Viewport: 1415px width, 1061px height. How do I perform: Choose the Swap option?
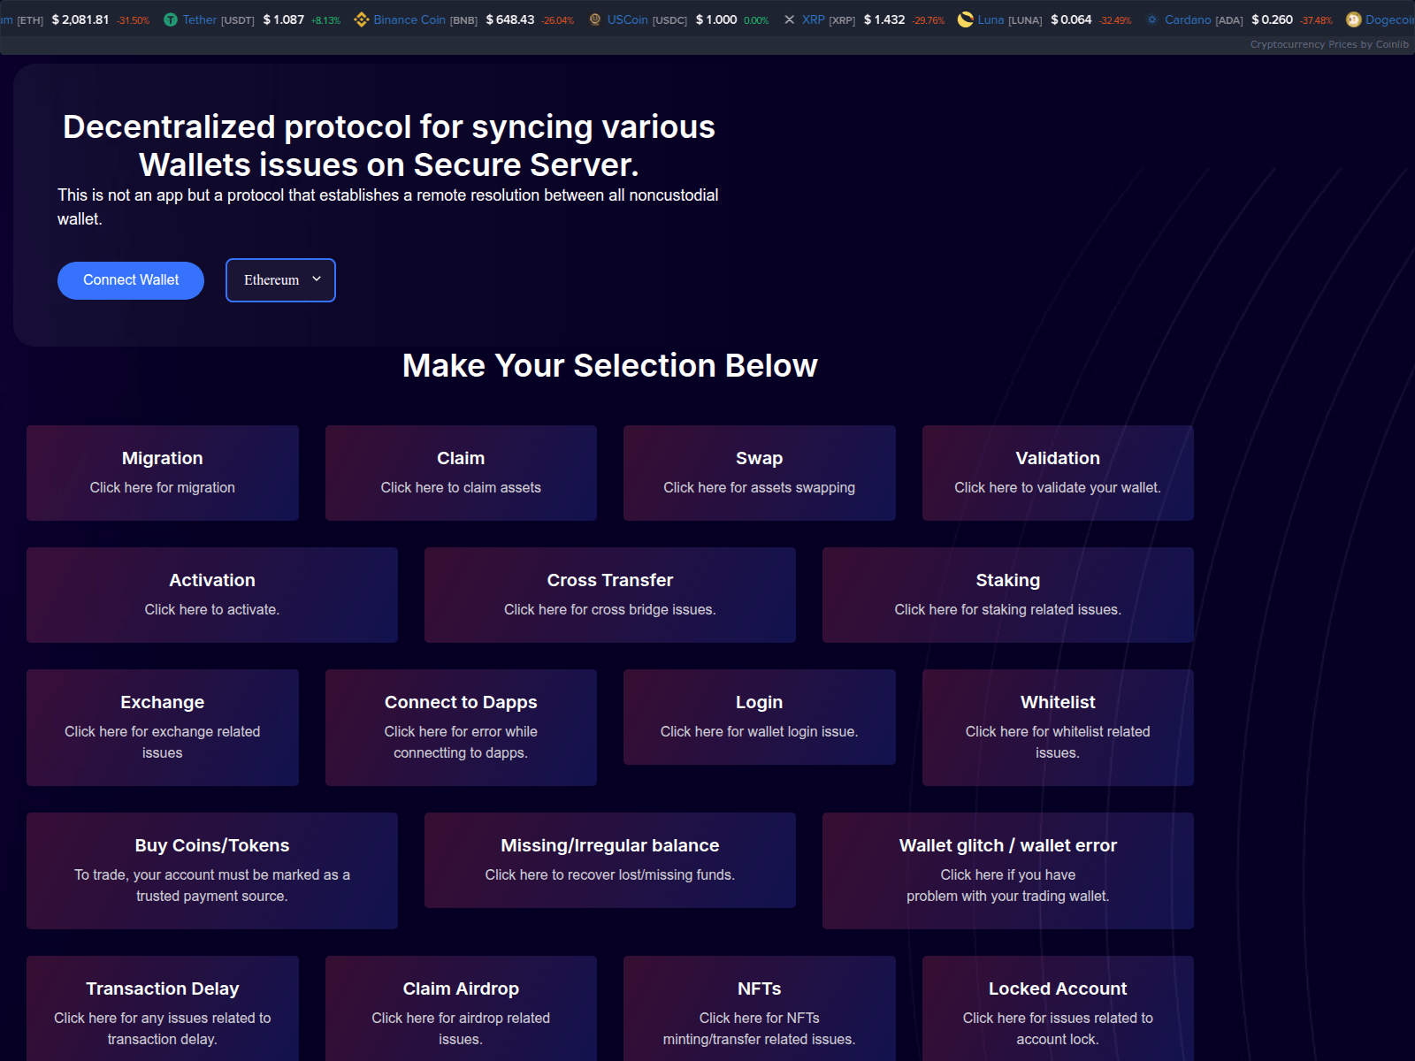click(759, 472)
